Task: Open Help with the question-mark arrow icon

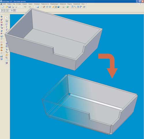Action: [84, 7]
